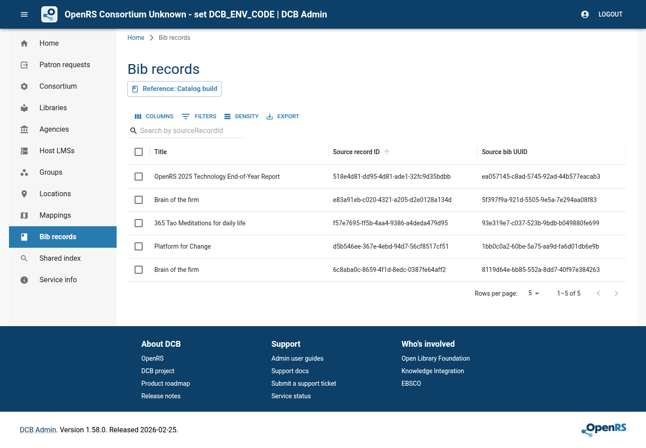Open Knowledge Integration link
Image resolution: width=646 pixels, height=448 pixels.
click(433, 371)
